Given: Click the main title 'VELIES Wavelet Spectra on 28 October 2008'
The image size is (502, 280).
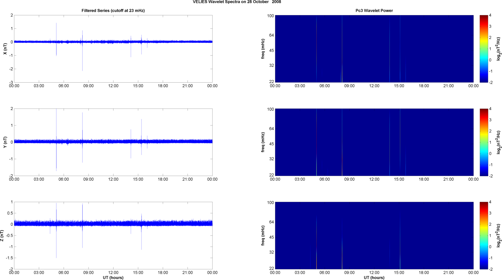Looking at the screenshot, I should coord(237,2).
